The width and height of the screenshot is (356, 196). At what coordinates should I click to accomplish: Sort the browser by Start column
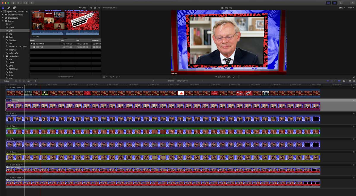68,40
